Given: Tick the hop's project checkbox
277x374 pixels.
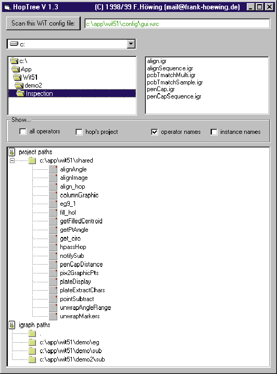Looking at the screenshot, I should [79, 132].
